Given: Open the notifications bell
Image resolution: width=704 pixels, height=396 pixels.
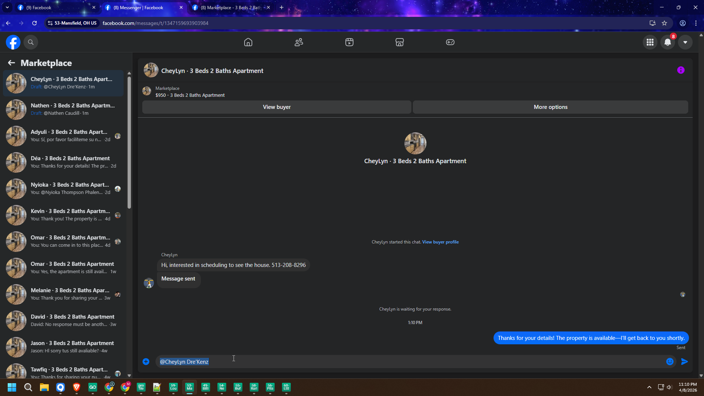Looking at the screenshot, I should pos(668,42).
